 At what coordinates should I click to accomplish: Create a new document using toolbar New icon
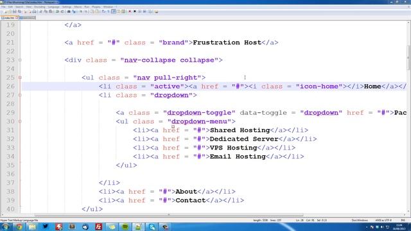tap(6, 12)
